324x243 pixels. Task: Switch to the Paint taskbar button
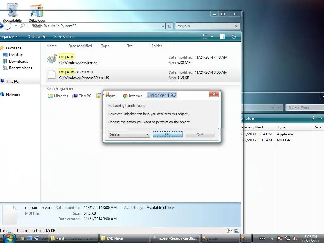coord(74,239)
